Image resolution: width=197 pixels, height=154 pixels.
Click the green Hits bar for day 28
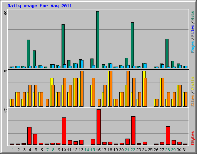167,54
